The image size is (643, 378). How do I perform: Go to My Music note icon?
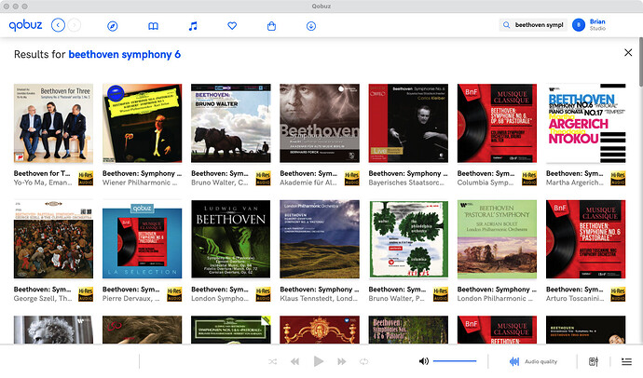[193, 26]
